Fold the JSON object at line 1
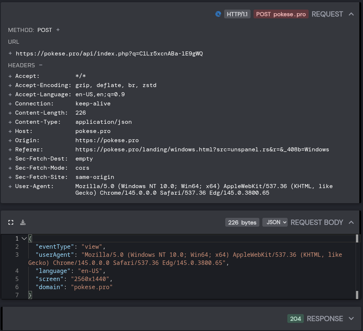363x331 pixels. pos(24,238)
